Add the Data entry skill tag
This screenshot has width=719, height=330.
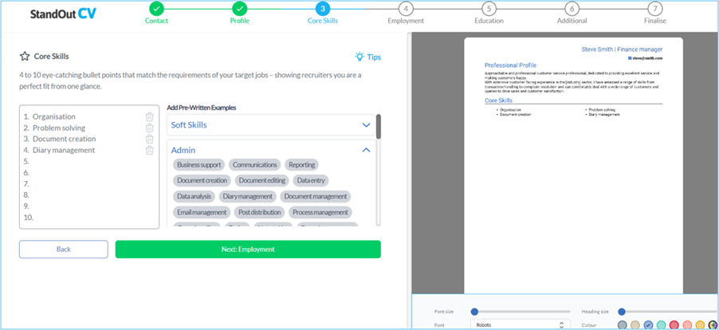pos(310,181)
